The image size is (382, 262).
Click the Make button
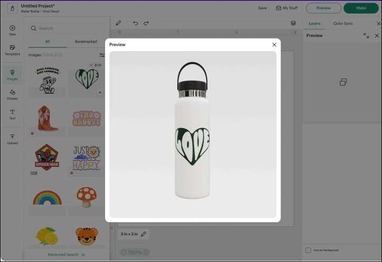[360, 8]
